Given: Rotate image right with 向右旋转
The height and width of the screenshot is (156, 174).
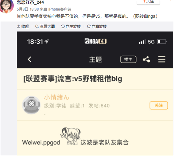Looking at the screenshot, I should [97, 26].
